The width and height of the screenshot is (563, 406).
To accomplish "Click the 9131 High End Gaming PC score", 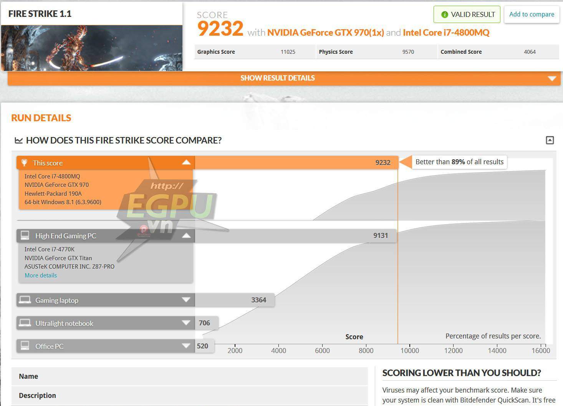I will click(x=381, y=236).
